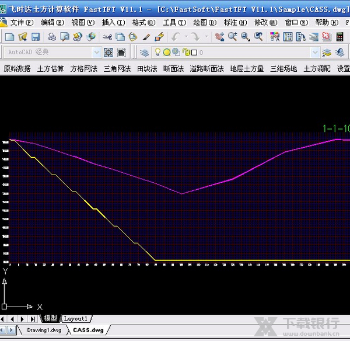The image size is (350, 341).
Task: Jump to last layout tab arrow
Action: tap(33, 319)
